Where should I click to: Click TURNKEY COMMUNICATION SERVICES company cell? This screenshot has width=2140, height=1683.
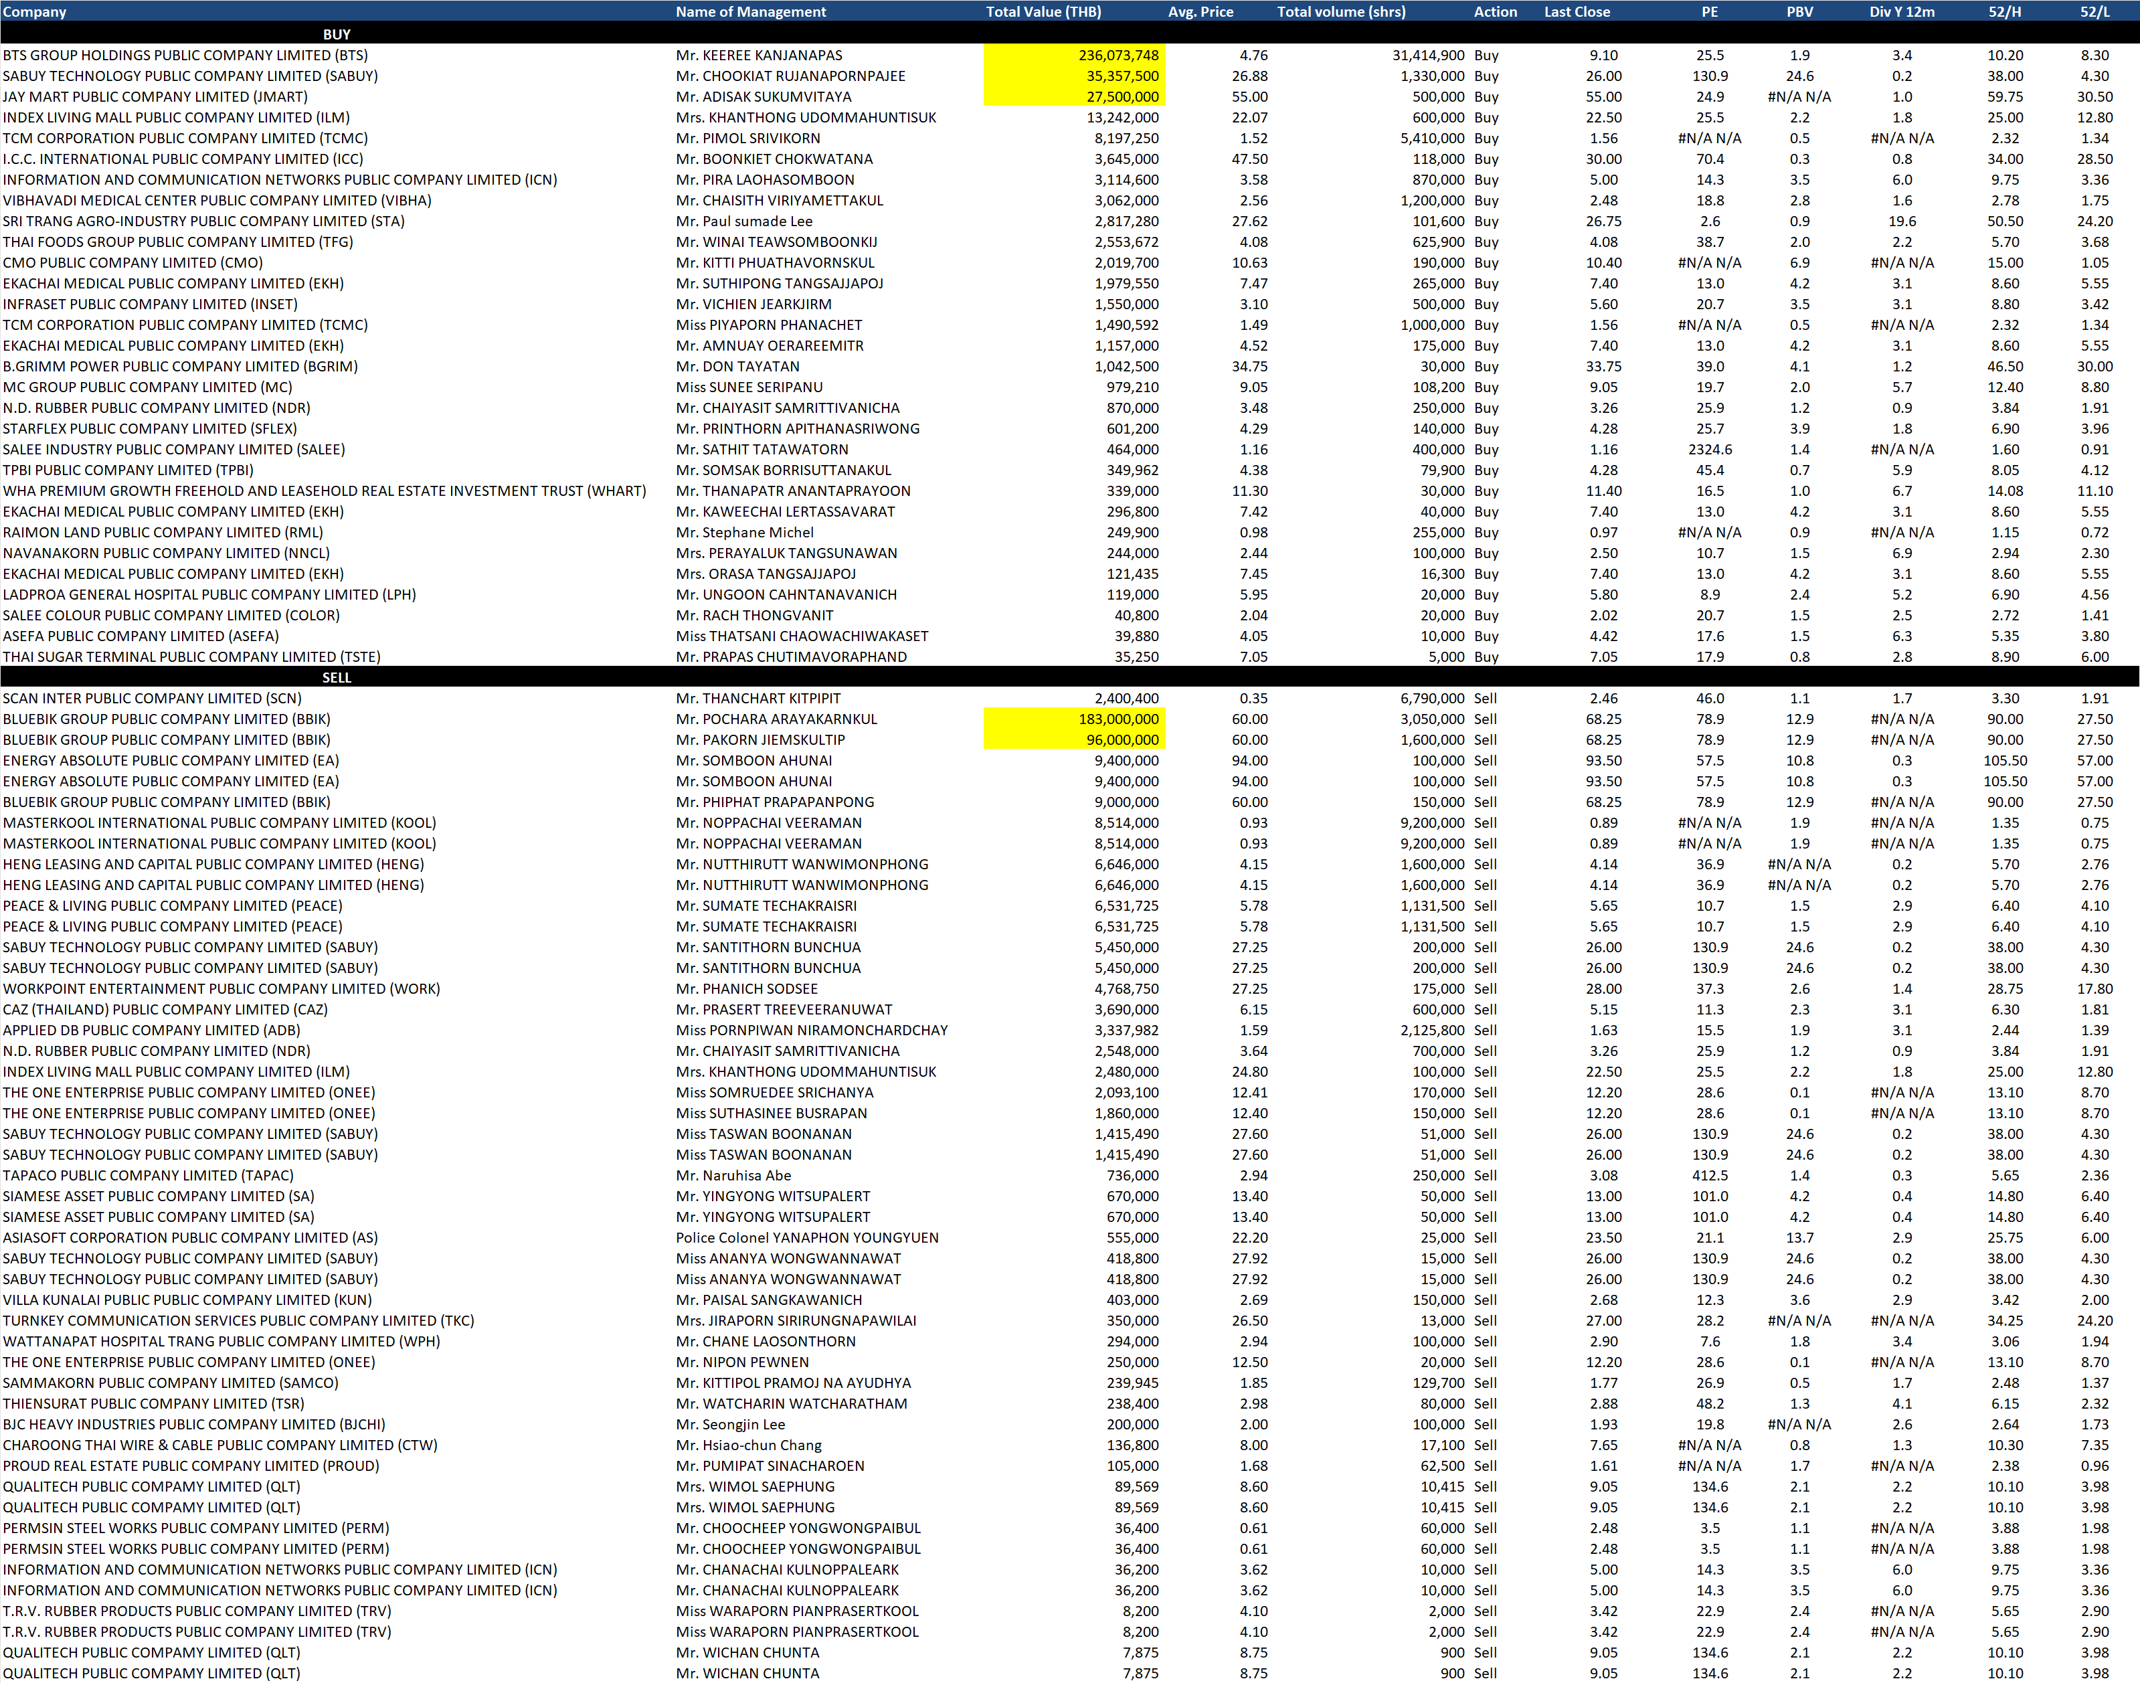point(238,1320)
